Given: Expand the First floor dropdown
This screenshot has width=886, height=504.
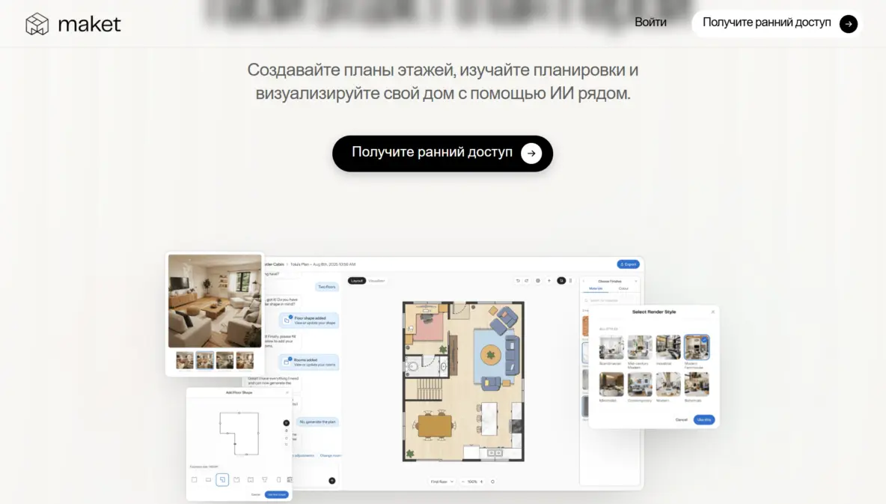Looking at the screenshot, I should [x=442, y=482].
